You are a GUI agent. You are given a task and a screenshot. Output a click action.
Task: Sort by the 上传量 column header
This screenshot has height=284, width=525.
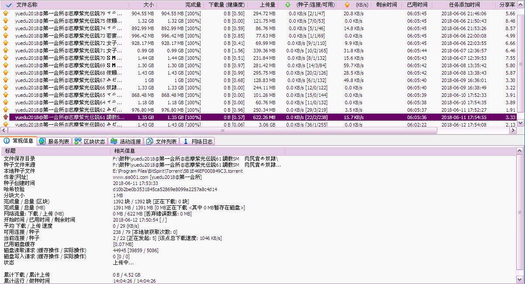267,5
